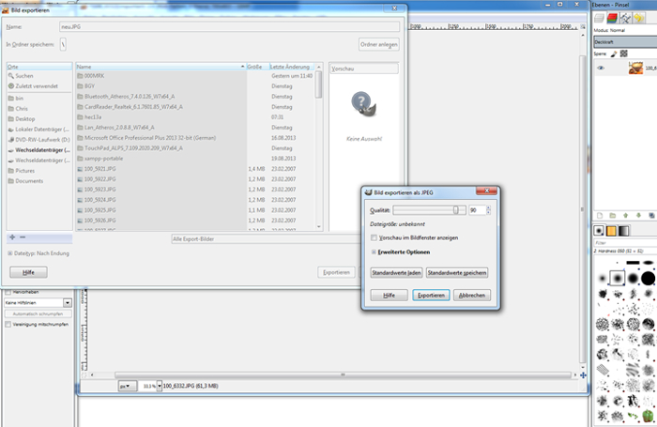Sort files by Letzte Änderung column
The height and width of the screenshot is (427, 657).
point(291,67)
